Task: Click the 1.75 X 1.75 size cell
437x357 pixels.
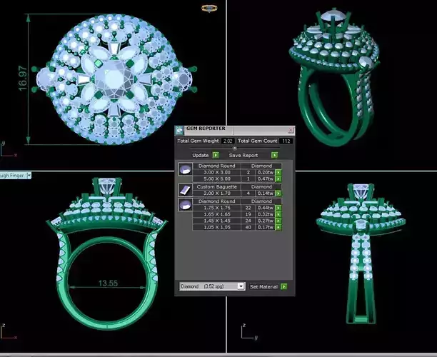Action: pyautogui.click(x=217, y=208)
